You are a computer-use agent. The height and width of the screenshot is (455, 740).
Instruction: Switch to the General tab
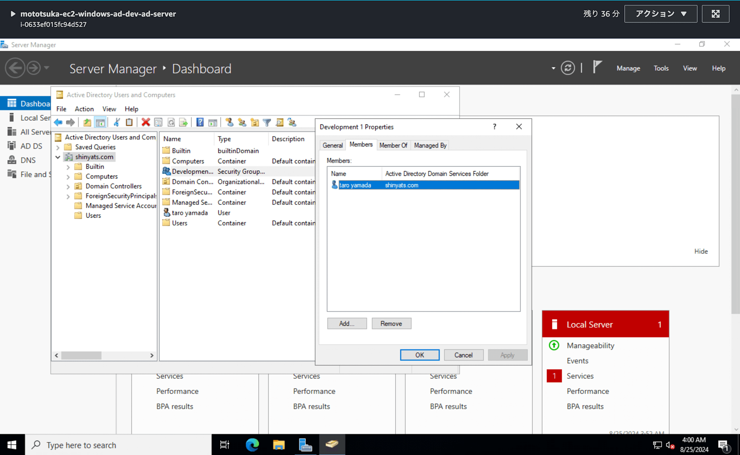333,145
